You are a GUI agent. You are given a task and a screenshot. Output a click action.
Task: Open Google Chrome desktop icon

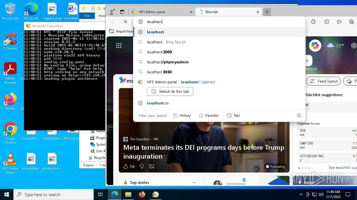[x=10, y=133]
